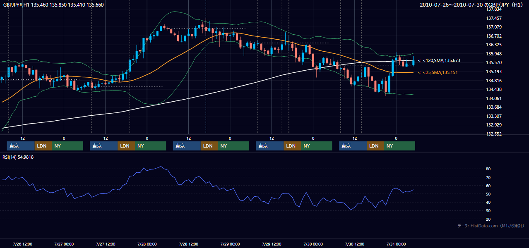Click the 7/30 12:00 time axis label

(x=354, y=244)
